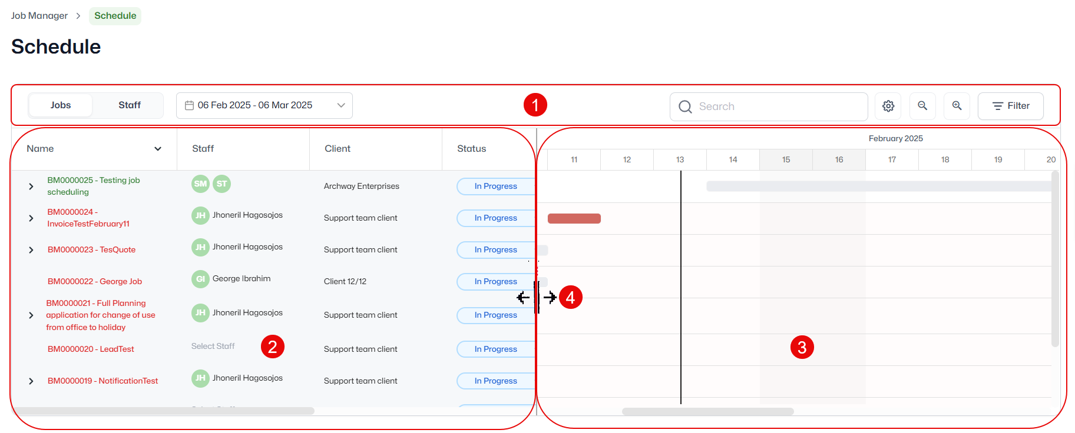
Task: Expand job BM0000019 - NotificationTest
Action: (x=31, y=381)
